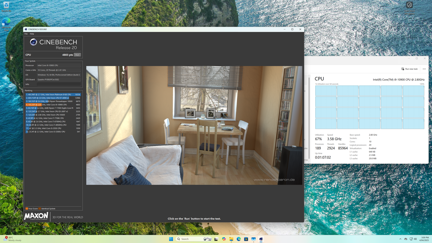Select ranking row 'Intel Xeon CPU E5-2697 v2'
432x243 pixels.
click(53, 112)
